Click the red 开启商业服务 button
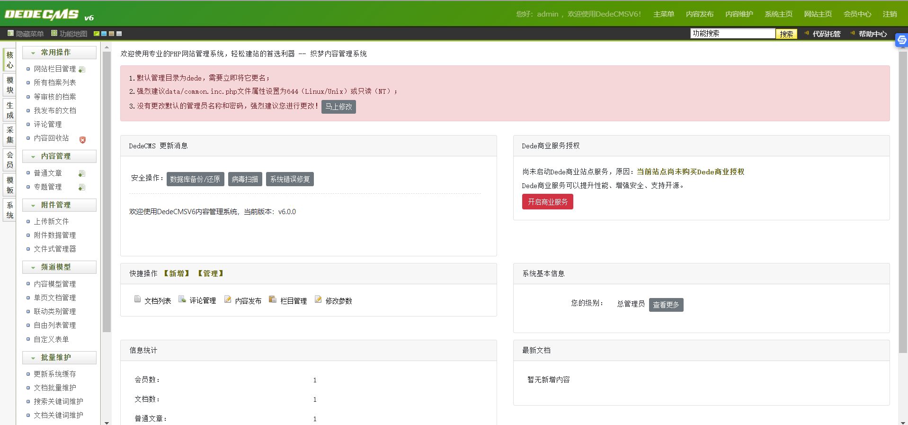Image resolution: width=908 pixels, height=425 pixels. pos(547,202)
